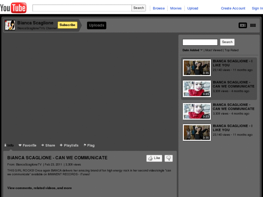Click View comments, related videos, and more

point(39,188)
